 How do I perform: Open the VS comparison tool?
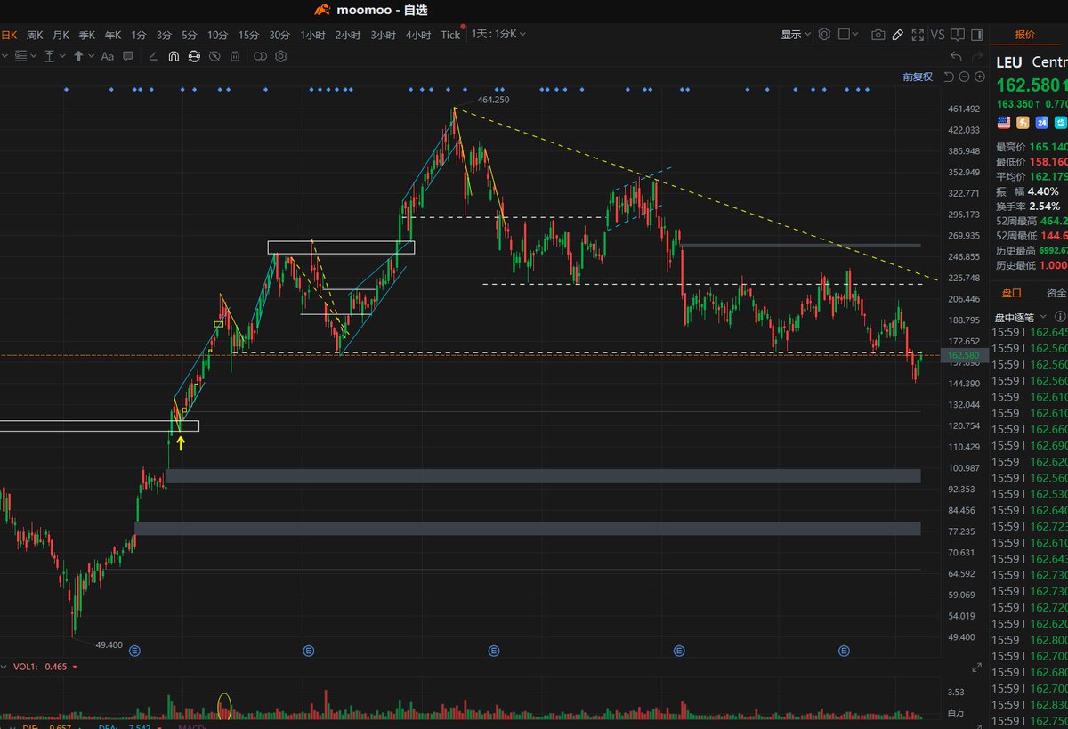[x=938, y=35]
